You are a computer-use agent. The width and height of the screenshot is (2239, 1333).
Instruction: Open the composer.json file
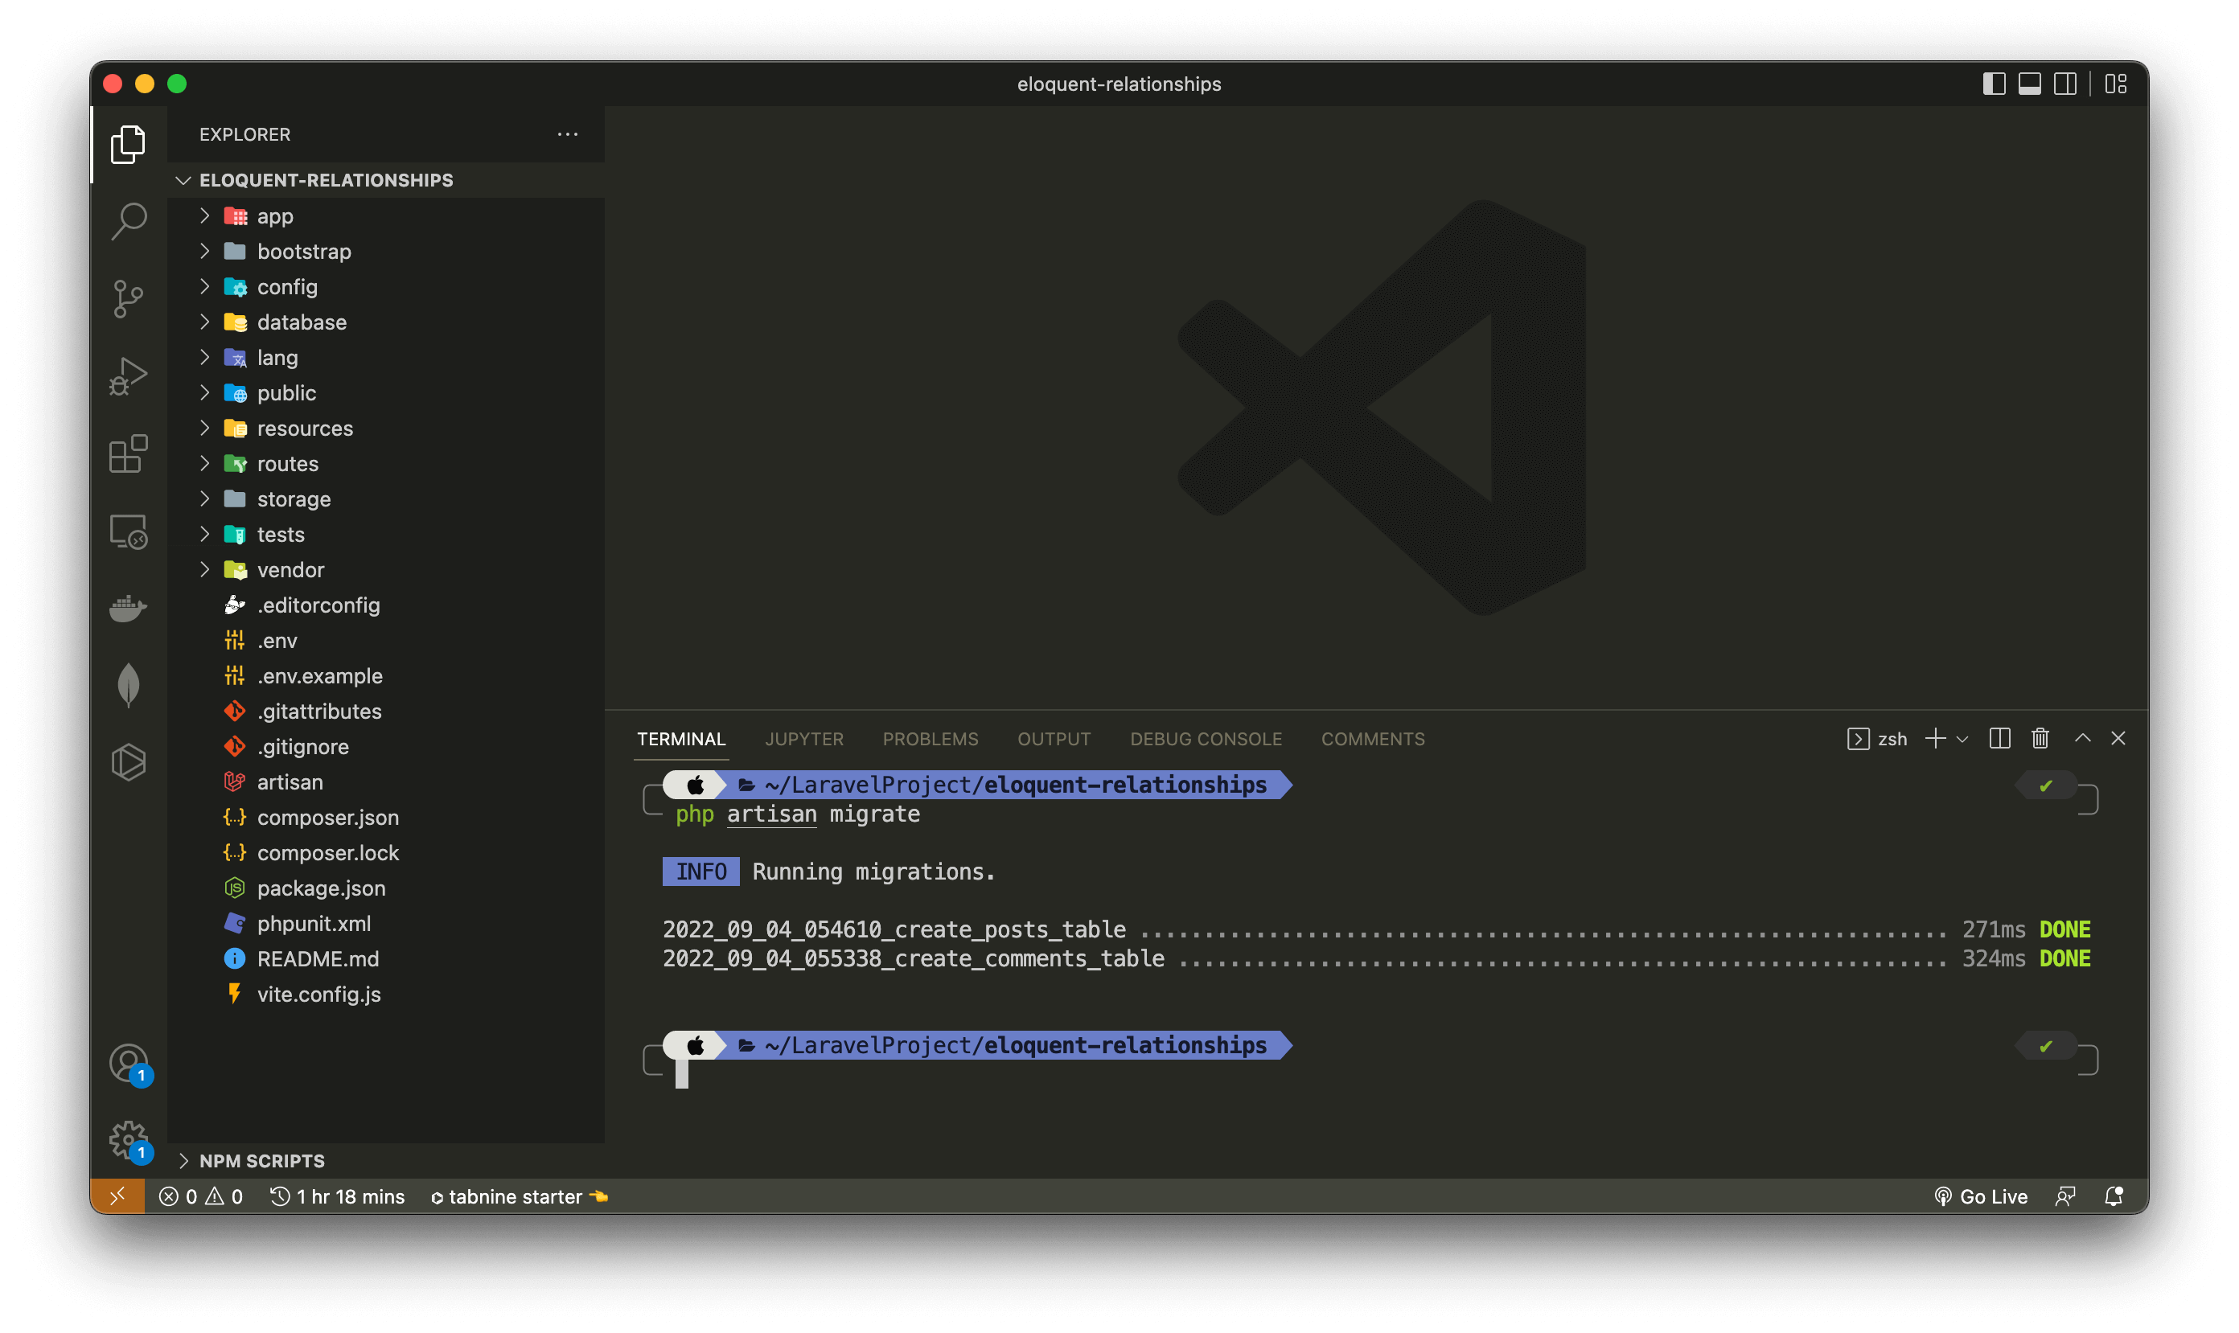327,818
